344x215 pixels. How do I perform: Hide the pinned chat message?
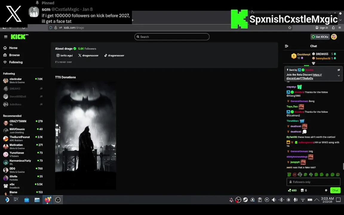click(339, 70)
